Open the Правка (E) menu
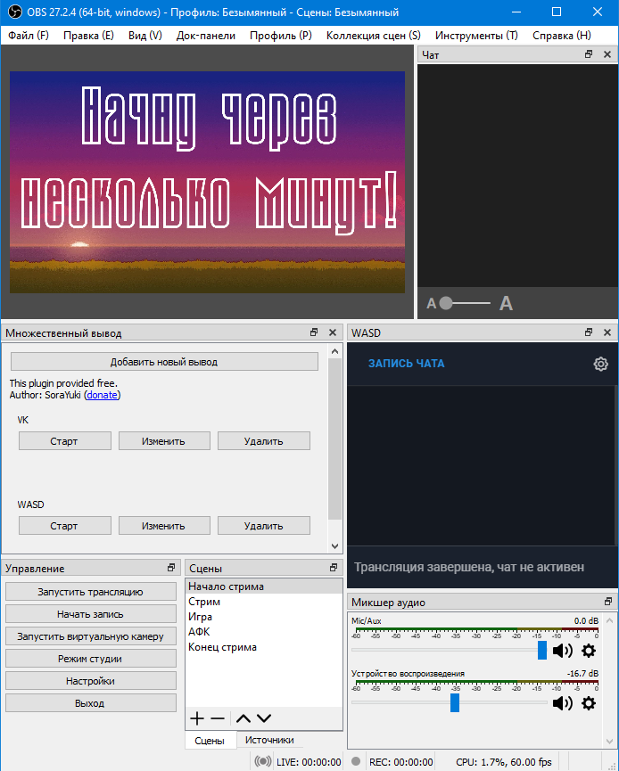This screenshot has height=771, width=619. pyautogui.click(x=88, y=36)
